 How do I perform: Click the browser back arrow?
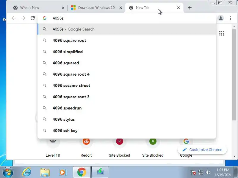(x=14, y=18)
